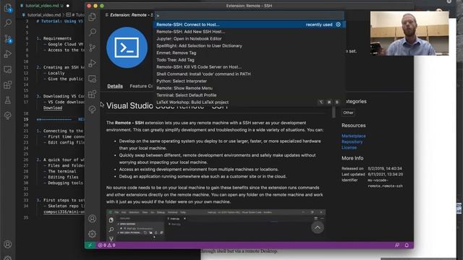Open Extensions icon in background window
The image size is (463, 260).
point(8,85)
